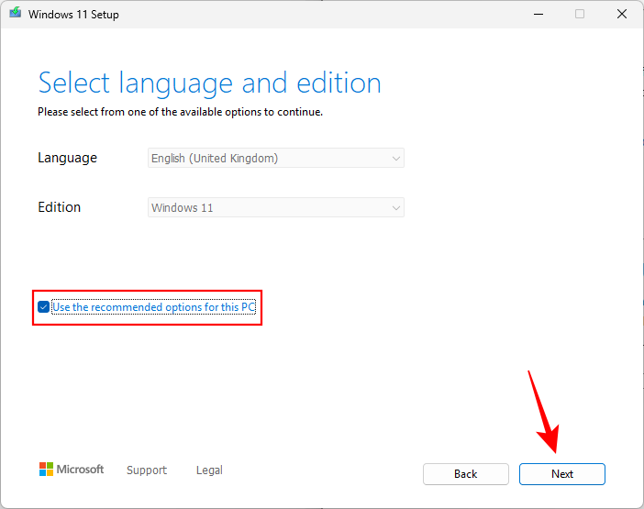The image size is (644, 509).
Task: Click the Edition field label
Action: tap(60, 207)
